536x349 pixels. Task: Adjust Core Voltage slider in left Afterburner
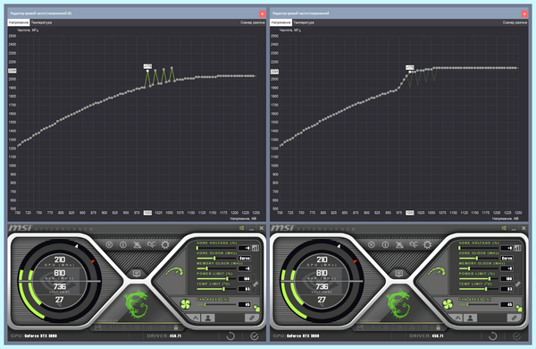(216, 248)
